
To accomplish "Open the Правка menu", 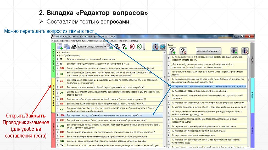I will point(64,41).
